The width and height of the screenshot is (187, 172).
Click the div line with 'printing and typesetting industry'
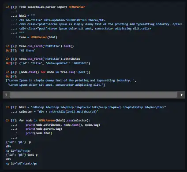(x=101, y=24)
